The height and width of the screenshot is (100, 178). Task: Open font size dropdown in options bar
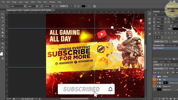click(x=53, y=6)
